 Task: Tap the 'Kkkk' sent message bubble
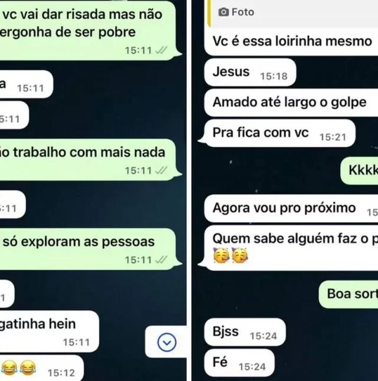[359, 170]
